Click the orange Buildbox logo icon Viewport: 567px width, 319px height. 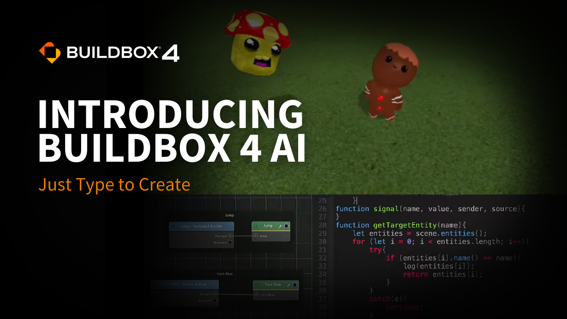pyautogui.click(x=50, y=53)
